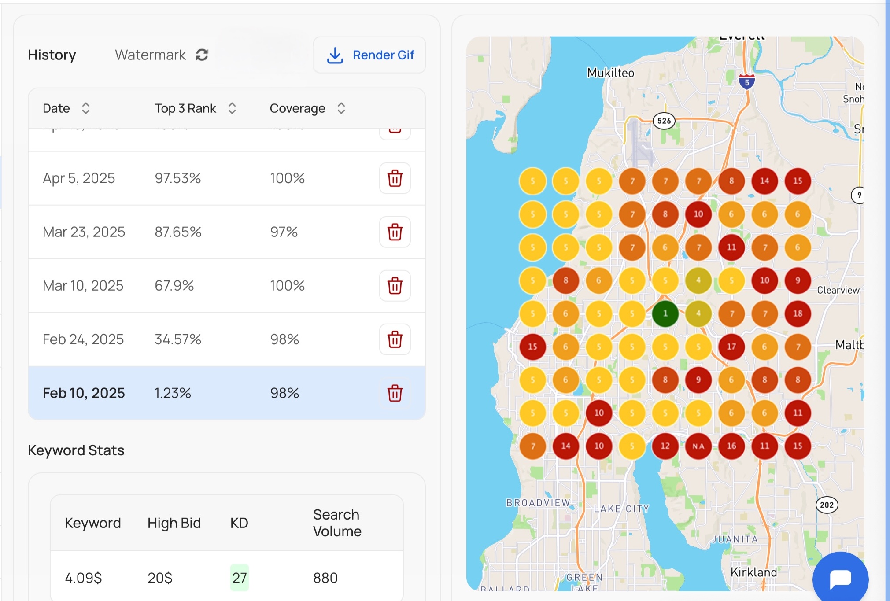Screen dimensions: 890x601
Task: Sort by Coverage column arrows
Action: [341, 108]
